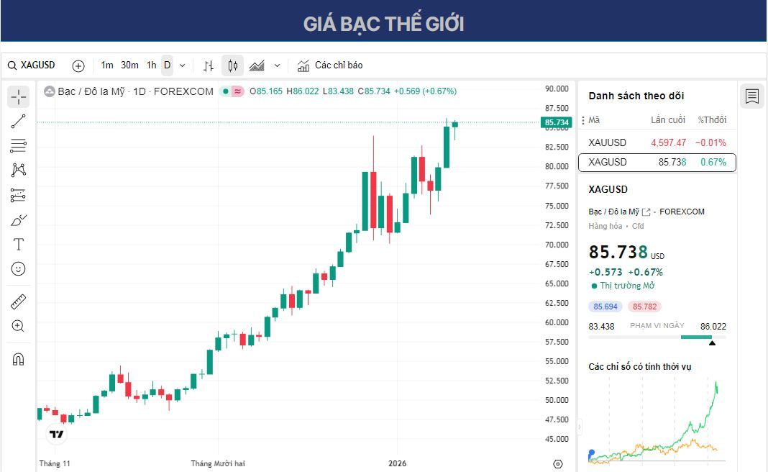Open the chart style dropdown chevron
Viewport: 768px width, 472px height.
click(276, 65)
